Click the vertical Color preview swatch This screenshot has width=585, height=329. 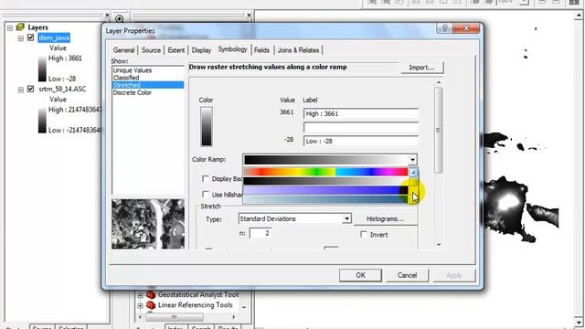point(207,126)
